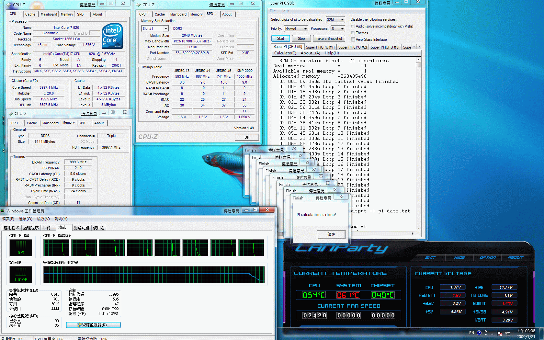Screen dimensions: 544x340
Task: Switch to the 應用程式 tab in Task Manager
Action: 11,228
